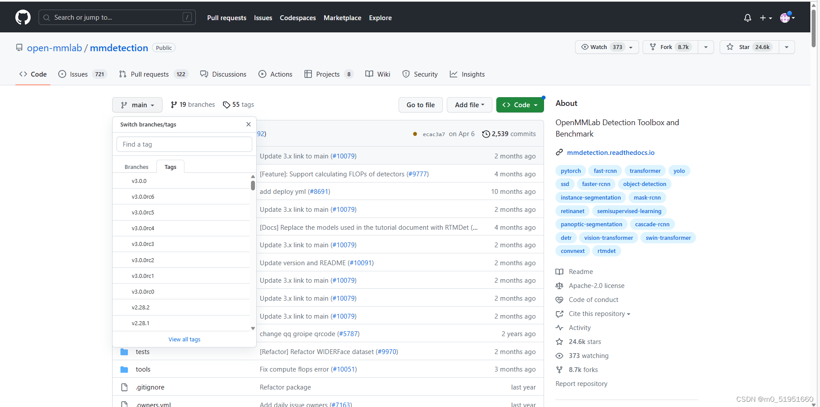
Task: Focus the Find a tag field
Action: point(184,144)
